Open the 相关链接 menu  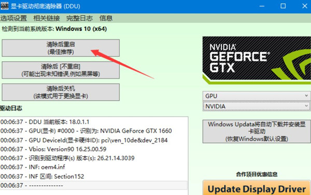pos(47,18)
